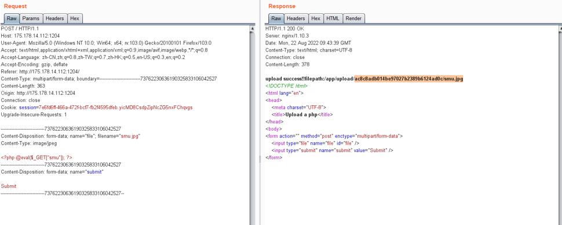
Task: Click the red 'Submit' body value
Action: pyautogui.click(x=9, y=186)
